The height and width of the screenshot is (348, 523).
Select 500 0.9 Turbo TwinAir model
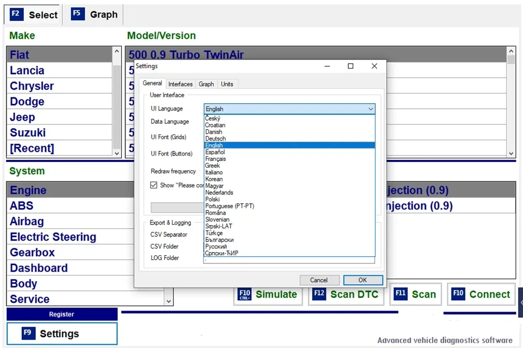(x=316, y=54)
